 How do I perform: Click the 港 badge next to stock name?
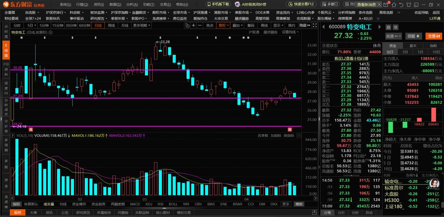pyautogui.click(x=395, y=27)
